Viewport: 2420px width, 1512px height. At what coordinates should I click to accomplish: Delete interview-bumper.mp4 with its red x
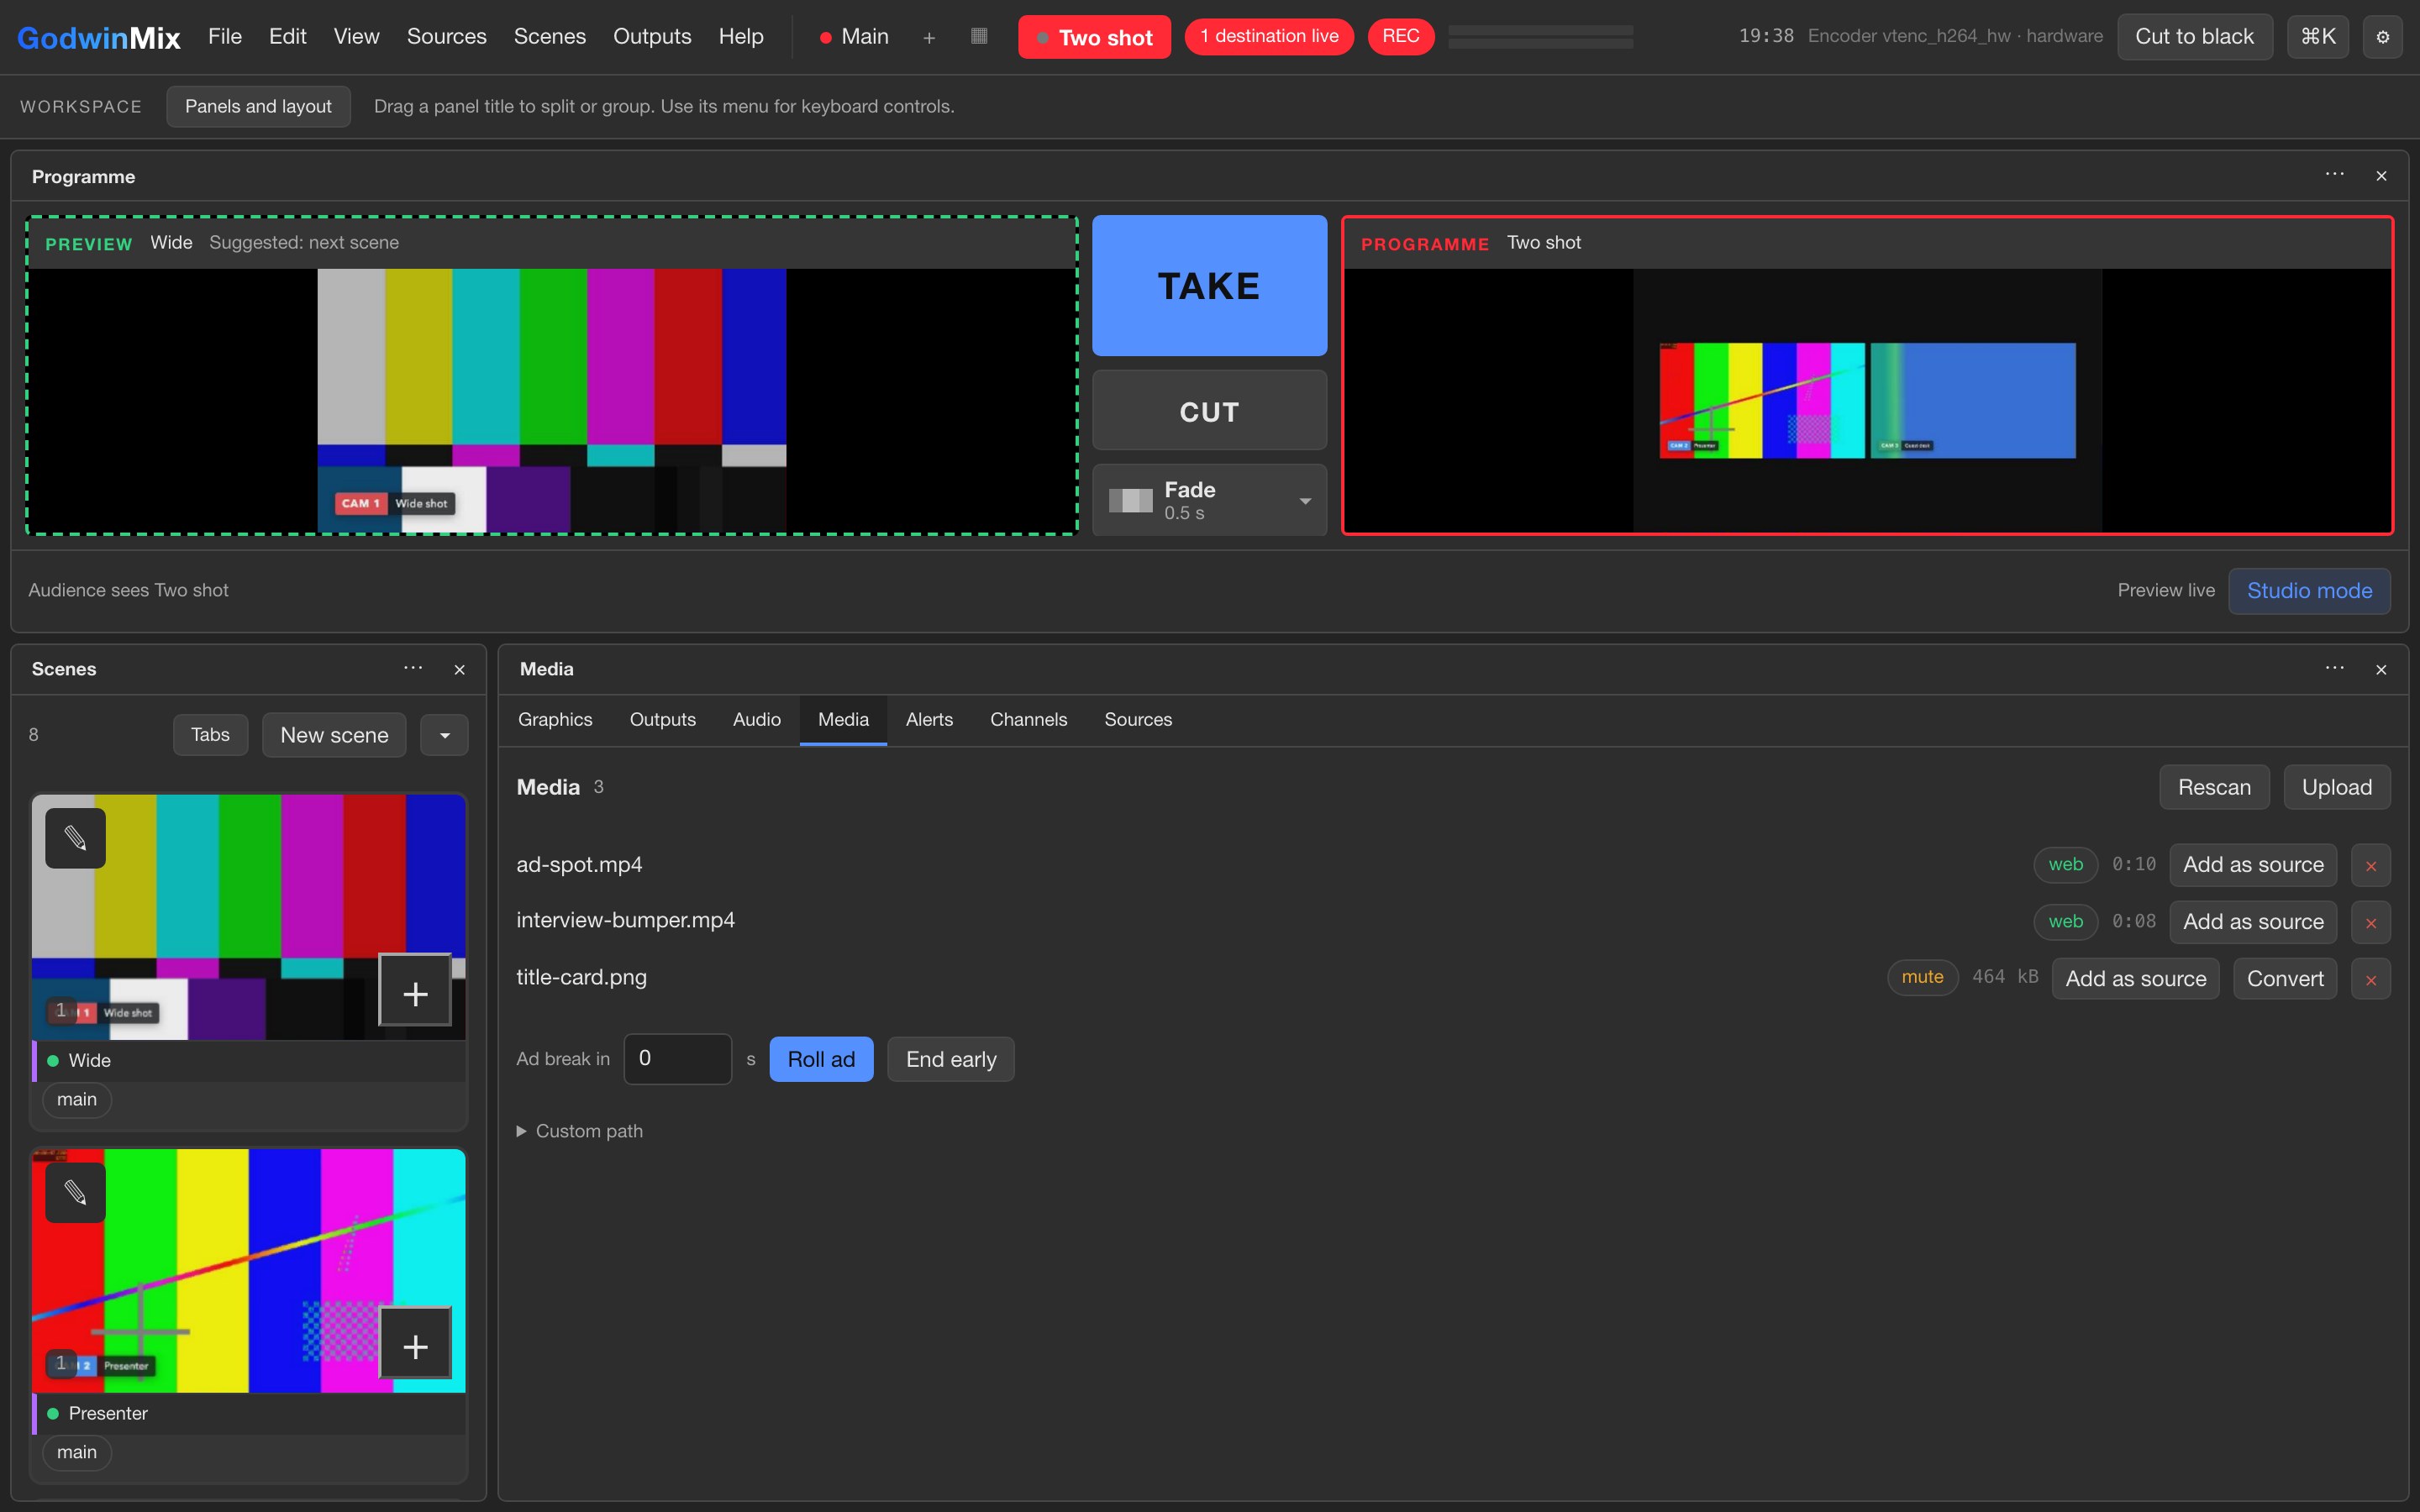click(x=2370, y=922)
